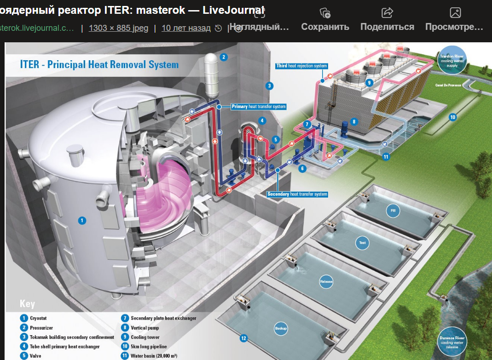Click the Сохранить save-to-collection icon
The height and width of the screenshot is (360, 492).
click(x=325, y=13)
